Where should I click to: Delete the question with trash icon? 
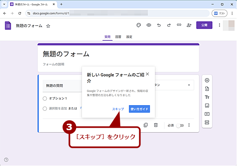pos(156,125)
